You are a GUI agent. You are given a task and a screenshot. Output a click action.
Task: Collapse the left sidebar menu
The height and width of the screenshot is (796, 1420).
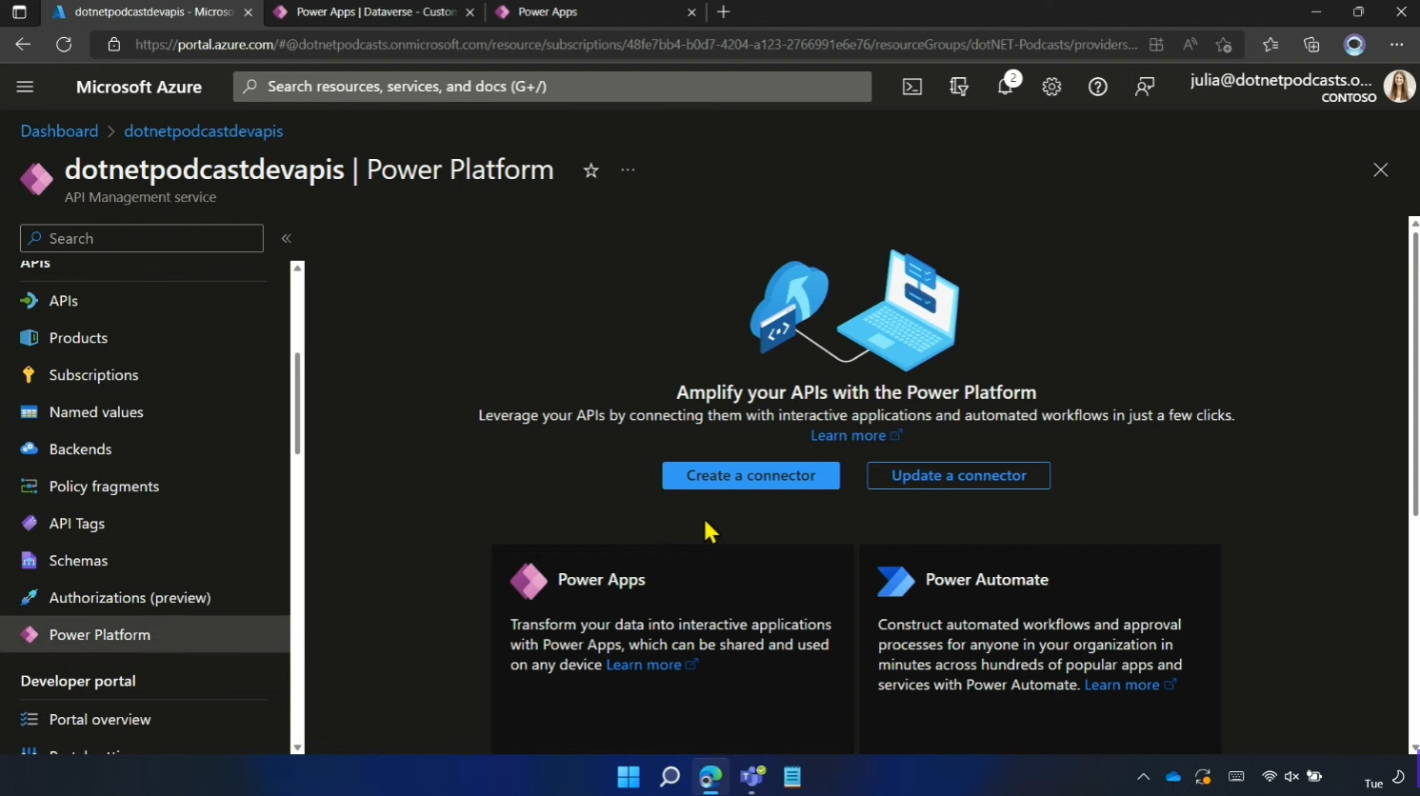coord(286,238)
